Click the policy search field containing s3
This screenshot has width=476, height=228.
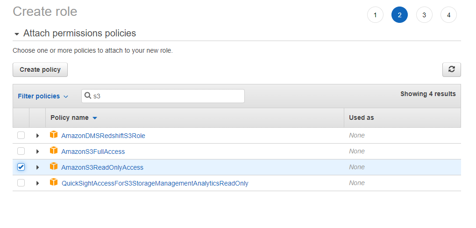(x=163, y=96)
